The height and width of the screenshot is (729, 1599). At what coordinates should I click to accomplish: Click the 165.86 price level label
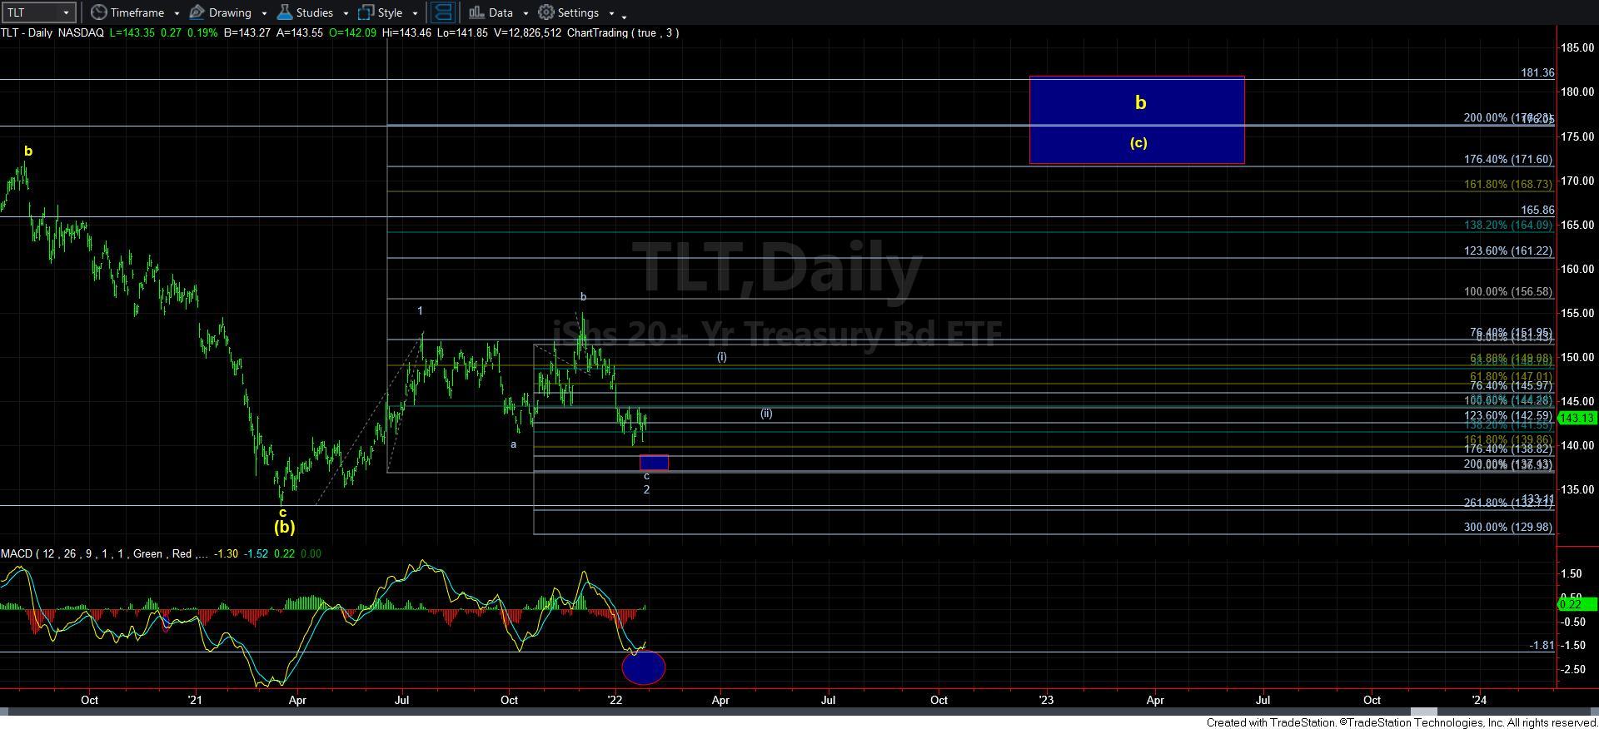[x=1537, y=210]
